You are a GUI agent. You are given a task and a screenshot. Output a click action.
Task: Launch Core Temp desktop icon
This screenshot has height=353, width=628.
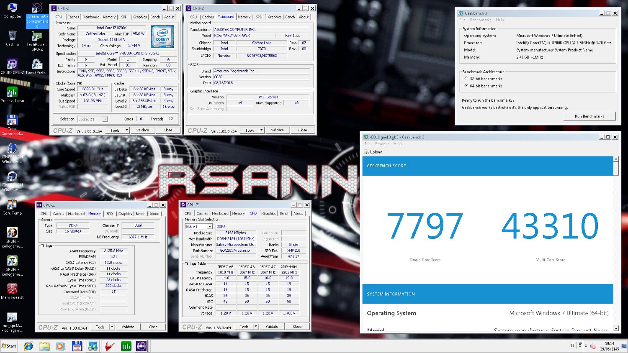[12, 207]
